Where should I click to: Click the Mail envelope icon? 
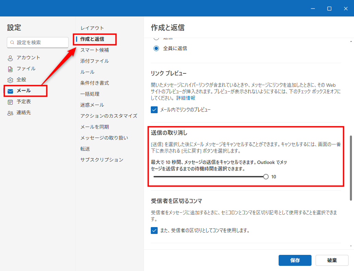(x=10, y=91)
